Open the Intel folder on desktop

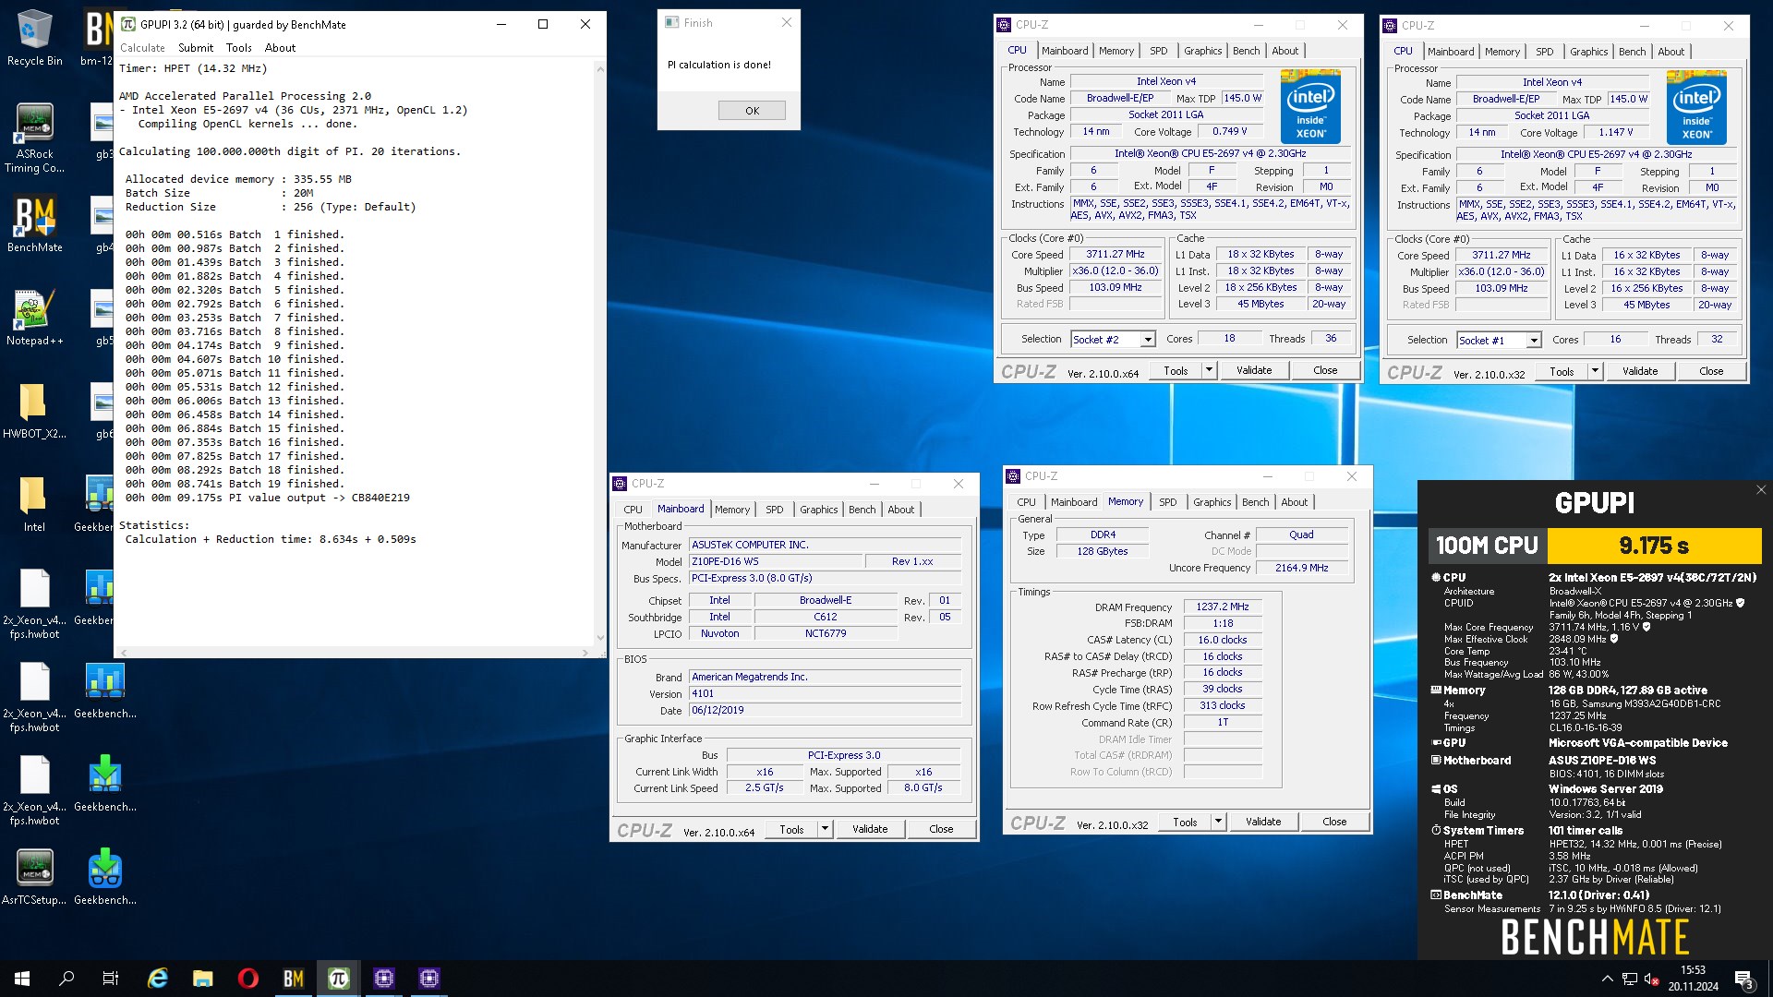point(34,505)
